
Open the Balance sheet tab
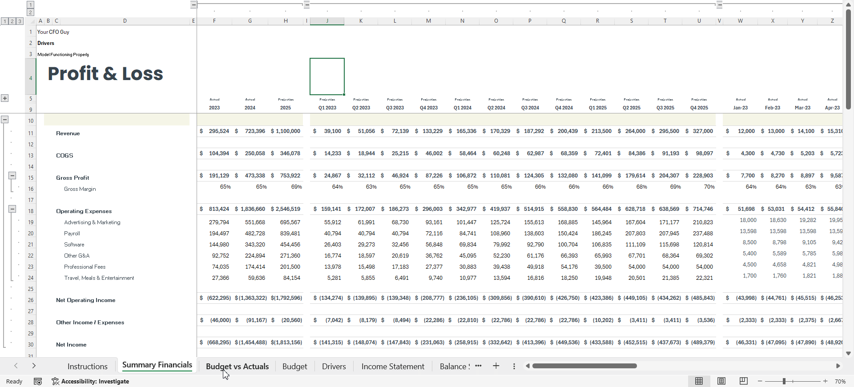click(454, 366)
